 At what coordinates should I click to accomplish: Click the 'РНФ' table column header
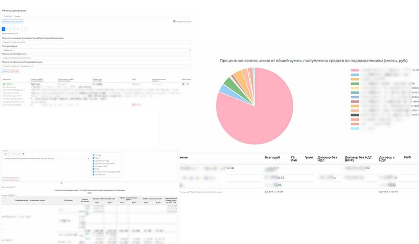[x=407, y=157]
